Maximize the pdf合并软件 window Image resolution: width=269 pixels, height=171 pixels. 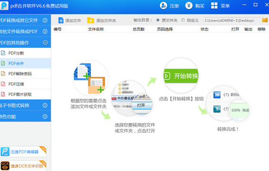256,5
